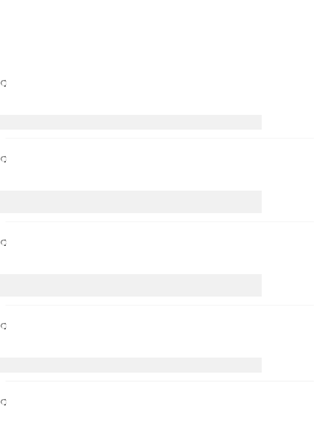Click the second gray code box

pyautogui.click(x=131, y=202)
